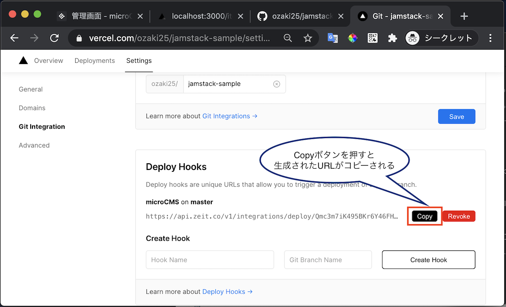Open the Deployments page
Viewport: 506px width, 307px height.
pos(94,61)
